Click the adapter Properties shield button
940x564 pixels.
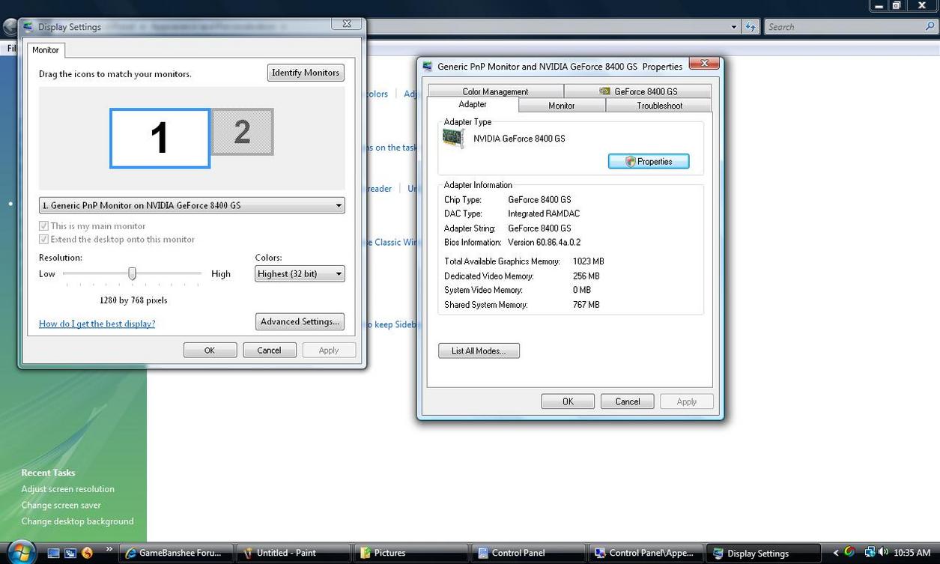tap(649, 162)
